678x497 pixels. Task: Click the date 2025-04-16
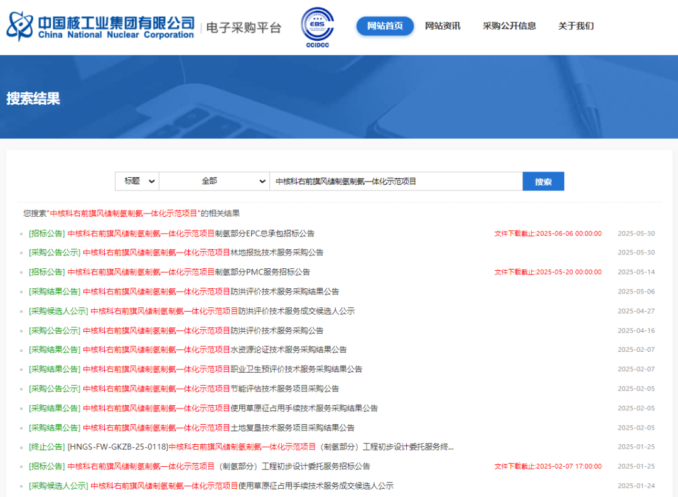click(636, 330)
